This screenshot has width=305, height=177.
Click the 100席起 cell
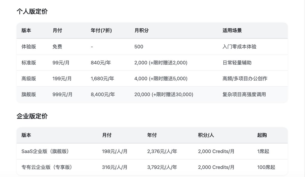pos(266,167)
